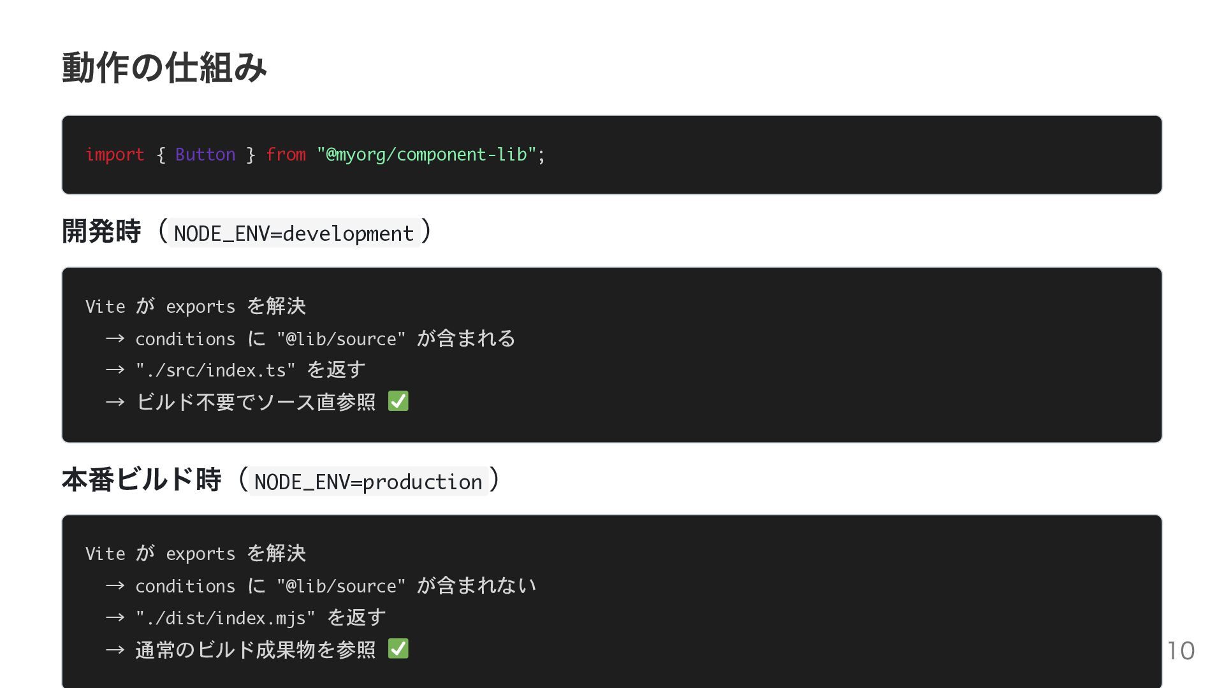Click the first Vite が exports line
The width and height of the screenshot is (1224, 688).
(x=196, y=306)
